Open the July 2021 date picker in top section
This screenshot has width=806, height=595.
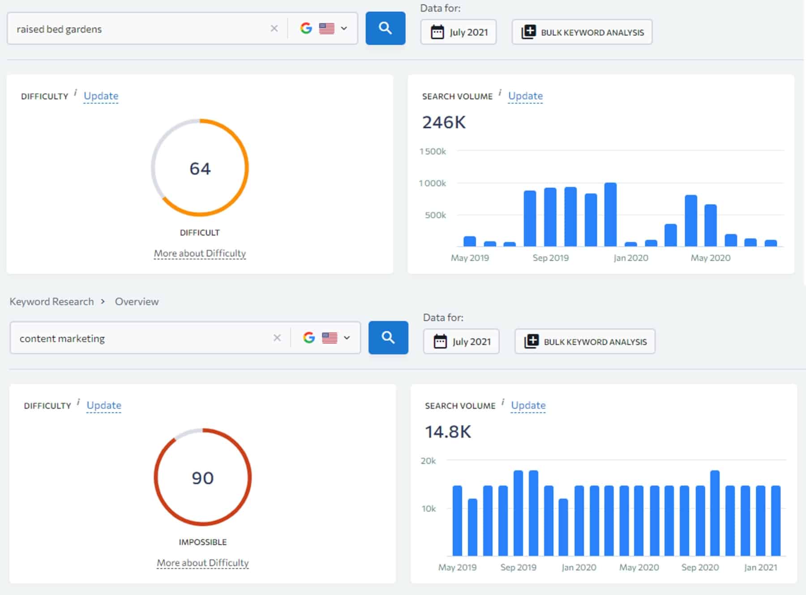click(459, 32)
